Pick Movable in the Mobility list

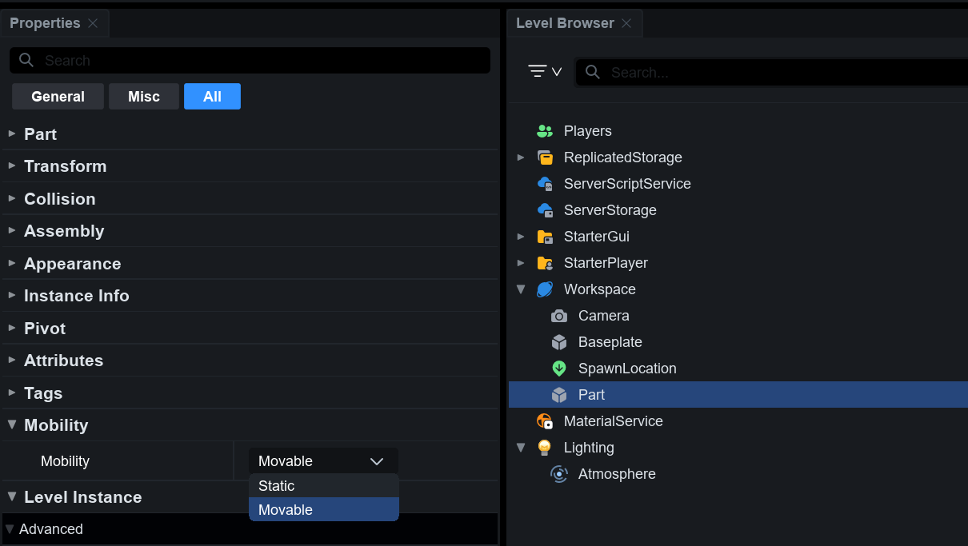tap(323, 510)
